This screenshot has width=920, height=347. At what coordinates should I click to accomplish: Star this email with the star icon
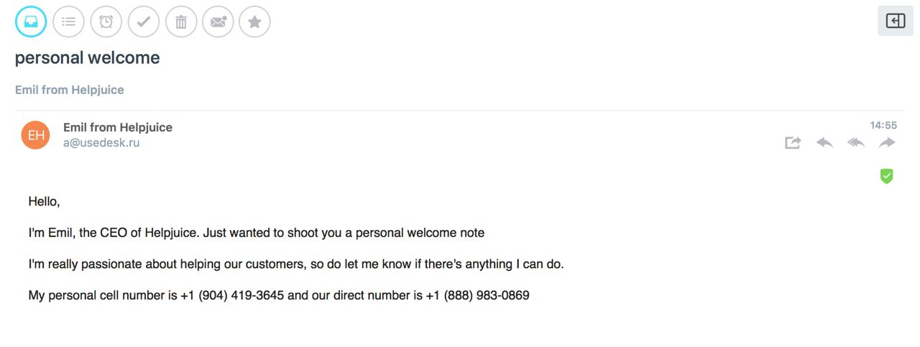254,22
